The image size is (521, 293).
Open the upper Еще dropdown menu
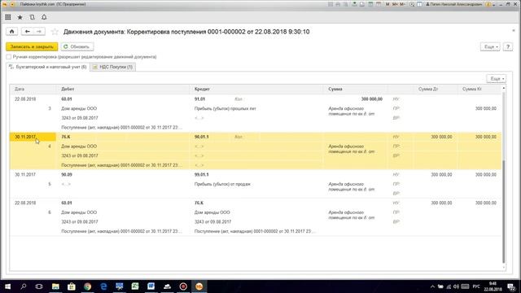(490, 47)
